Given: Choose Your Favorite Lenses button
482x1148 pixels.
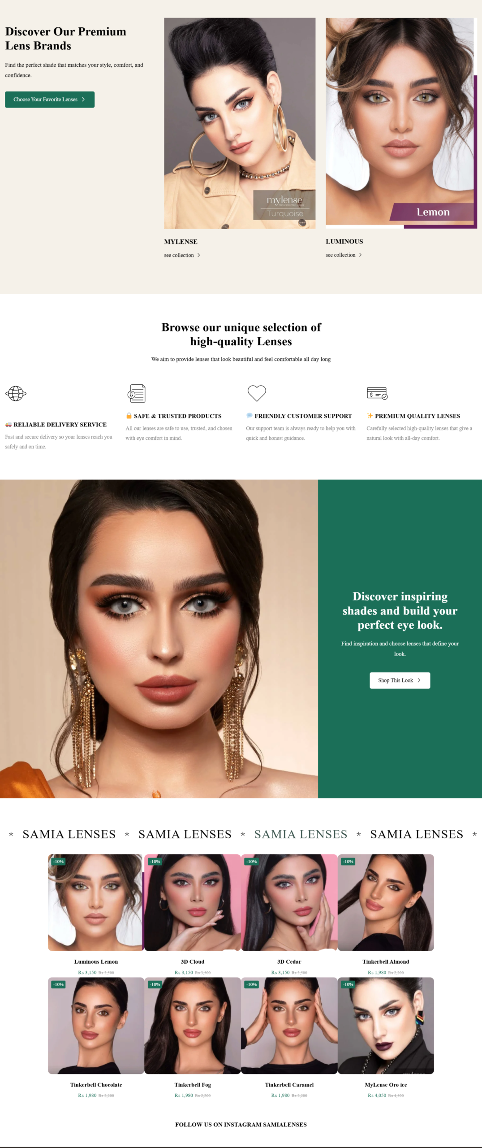Looking at the screenshot, I should pyautogui.click(x=50, y=100).
